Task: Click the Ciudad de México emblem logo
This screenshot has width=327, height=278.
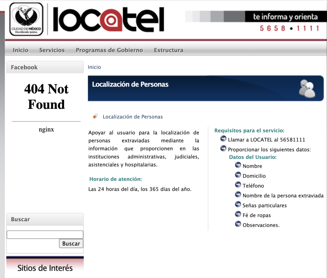Action: [x=26, y=19]
